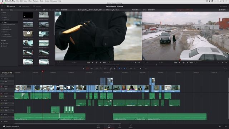The width and height of the screenshot is (229, 129).
Task: Stop playback in the source viewer
Action: click(x=96, y=62)
